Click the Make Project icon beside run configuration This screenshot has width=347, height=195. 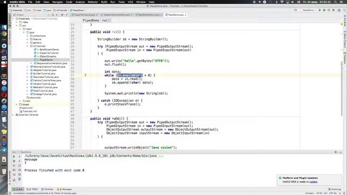coord(295,10)
